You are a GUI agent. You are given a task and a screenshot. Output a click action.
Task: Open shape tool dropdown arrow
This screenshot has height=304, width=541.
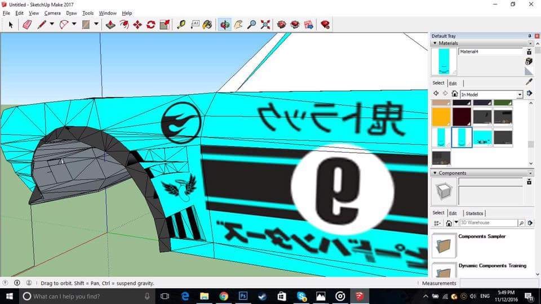[96, 24]
